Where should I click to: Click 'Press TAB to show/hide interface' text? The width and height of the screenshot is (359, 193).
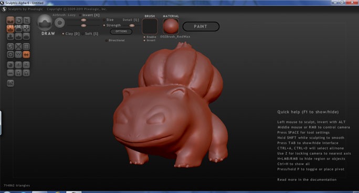(308, 143)
